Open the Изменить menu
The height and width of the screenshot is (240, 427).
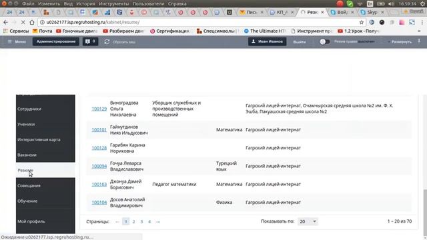coord(49,4)
